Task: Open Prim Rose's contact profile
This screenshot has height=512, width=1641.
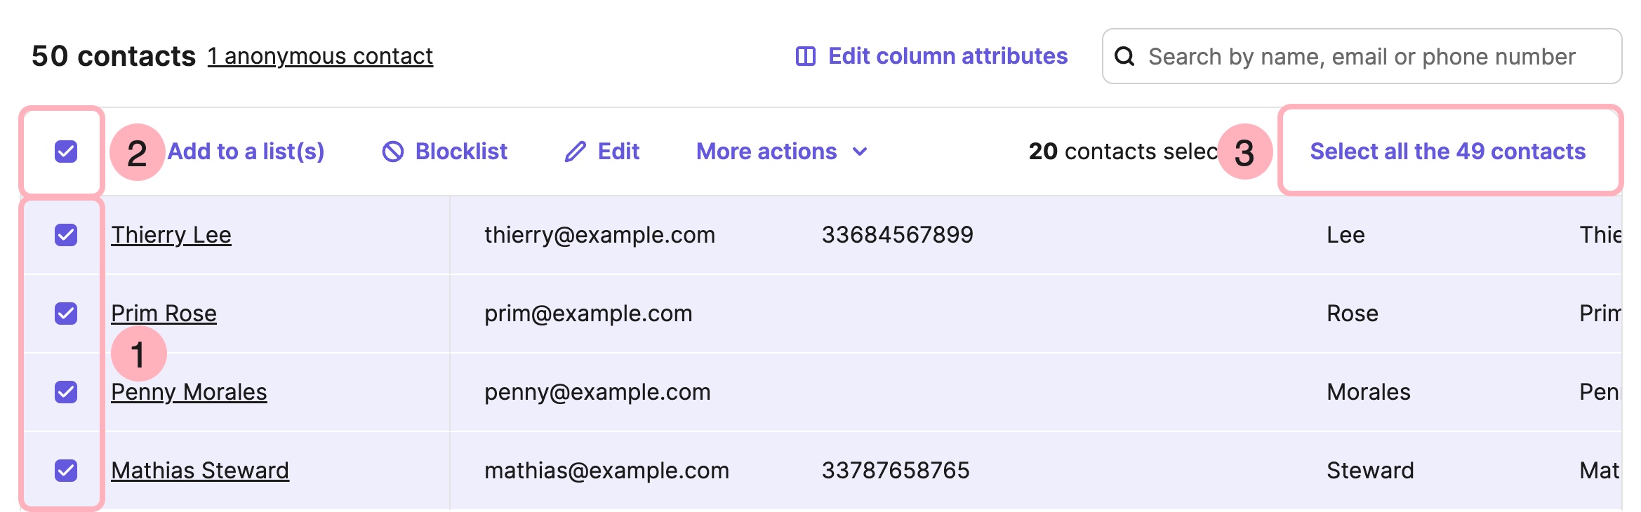Action: click(164, 314)
